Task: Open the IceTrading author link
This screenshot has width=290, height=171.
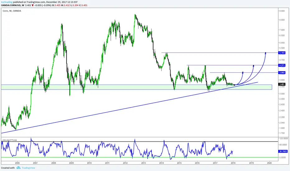Action: [x=7, y=2]
